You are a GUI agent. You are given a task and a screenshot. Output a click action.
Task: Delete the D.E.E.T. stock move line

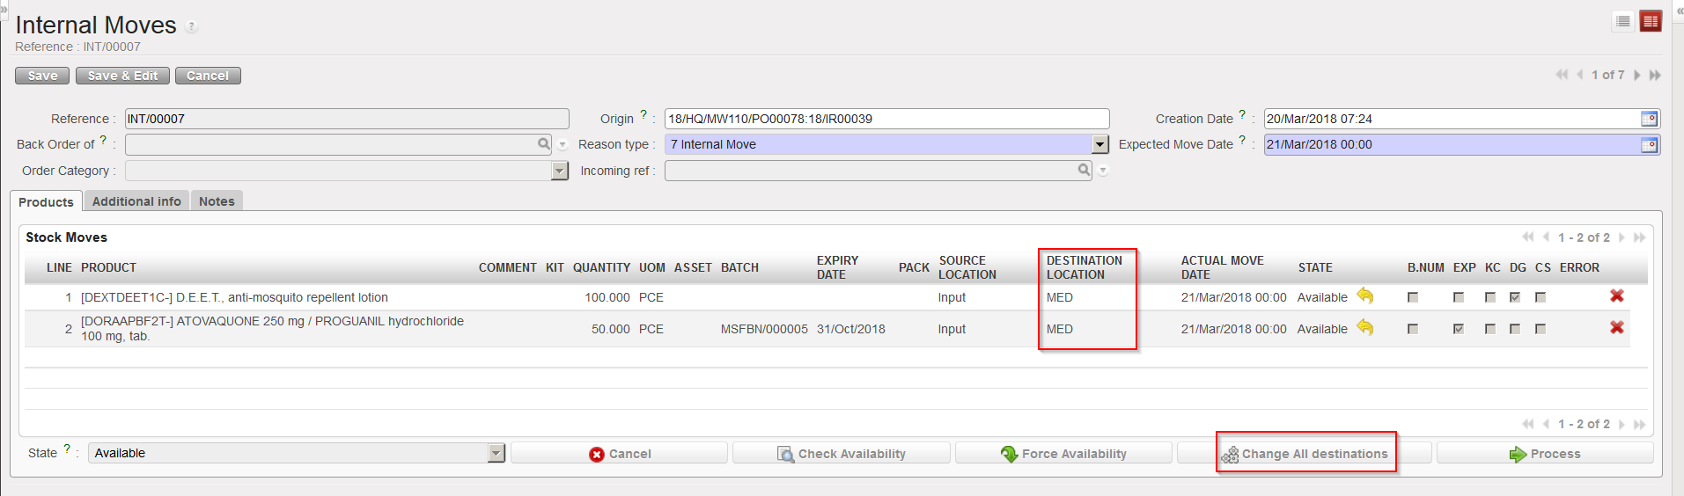coord(1617,295)
